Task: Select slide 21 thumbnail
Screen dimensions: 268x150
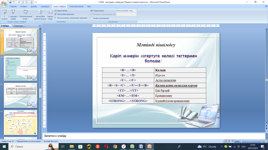Action: 20,96
